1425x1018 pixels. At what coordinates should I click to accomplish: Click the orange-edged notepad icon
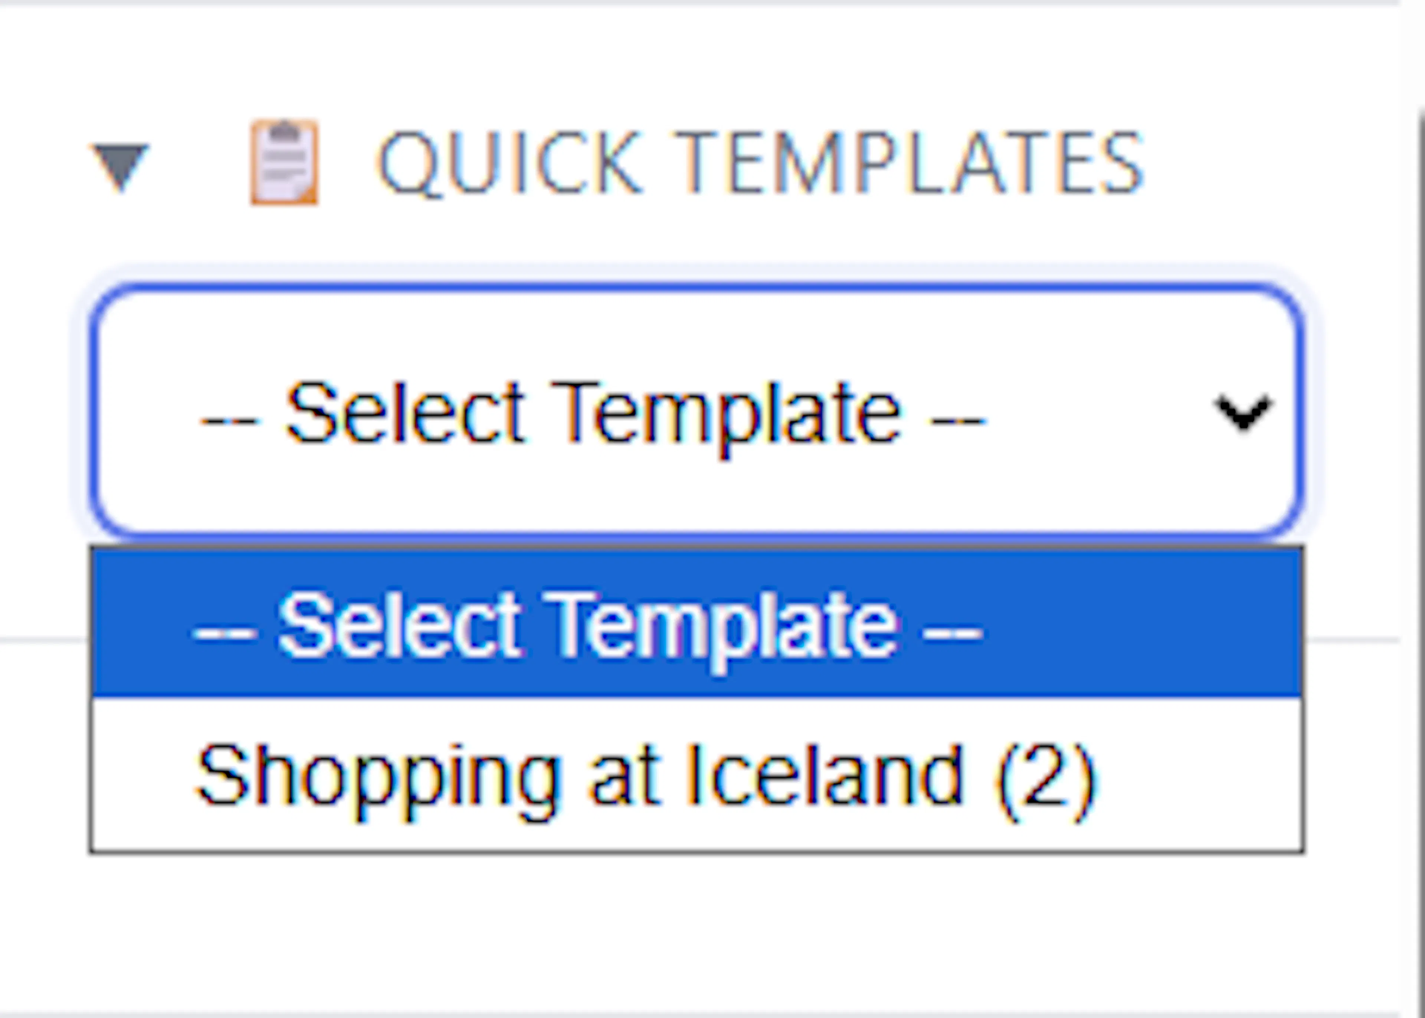[284, 162]
